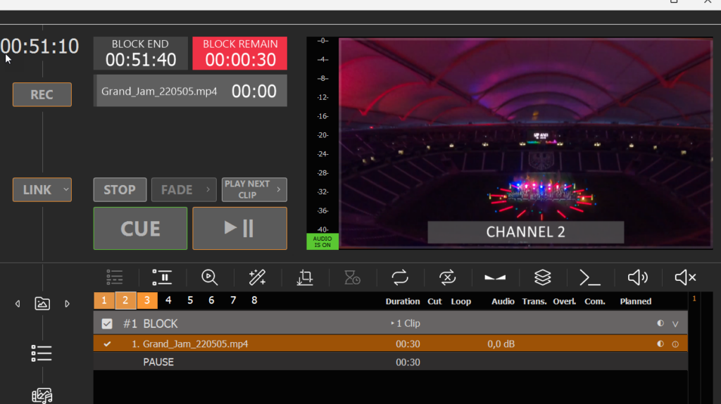The height and width of the screenshot is (404, 721).
Task: Click the playlist list icon in sidebar
Action: coord(42,353)
